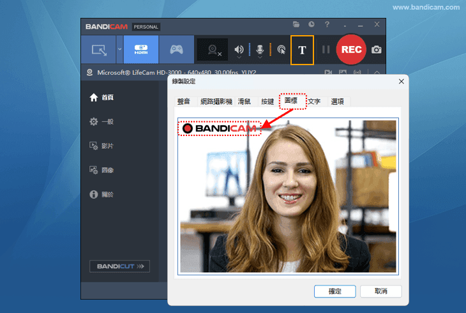466x313 pixels.
Task: Close the Bandicam main window
Action: pos(377,24)
